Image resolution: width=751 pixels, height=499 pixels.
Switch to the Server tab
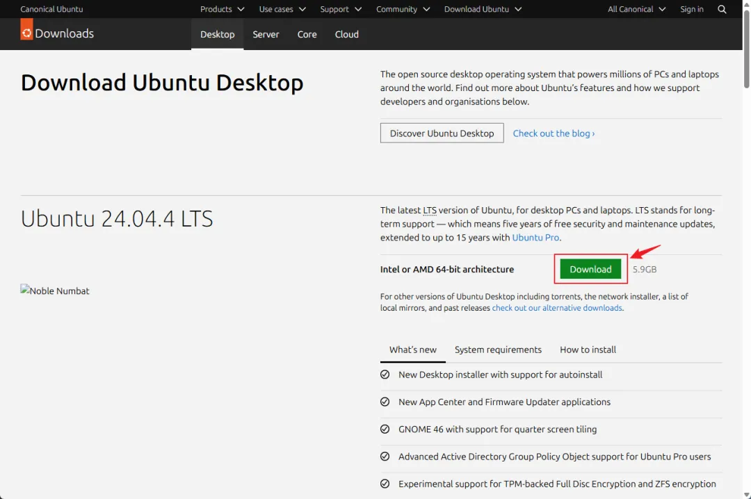(266, 35)
